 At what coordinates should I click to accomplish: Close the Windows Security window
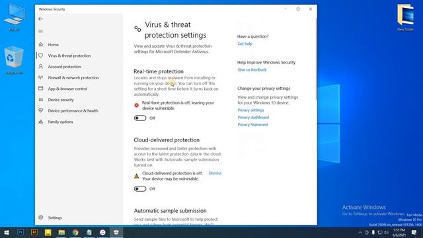(311, 9)
